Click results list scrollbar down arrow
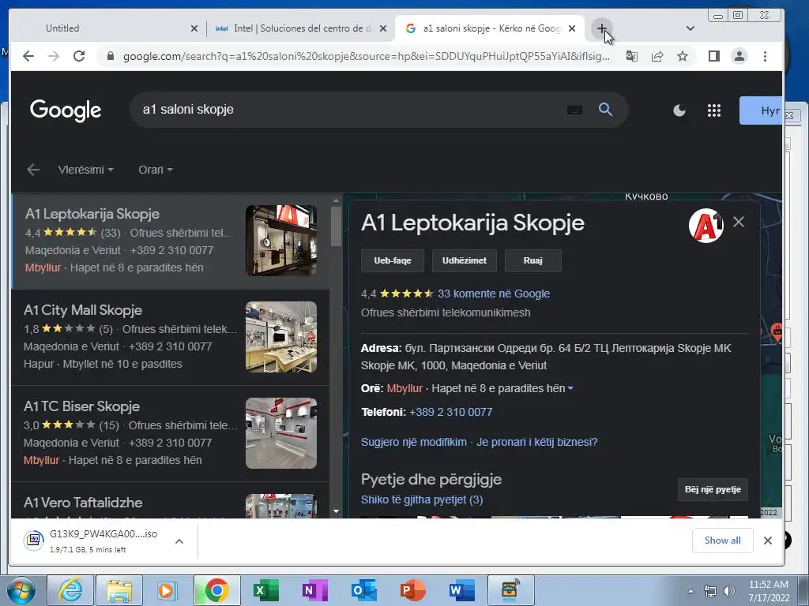This screenshot has height=606, width=809. click(336, 511)
